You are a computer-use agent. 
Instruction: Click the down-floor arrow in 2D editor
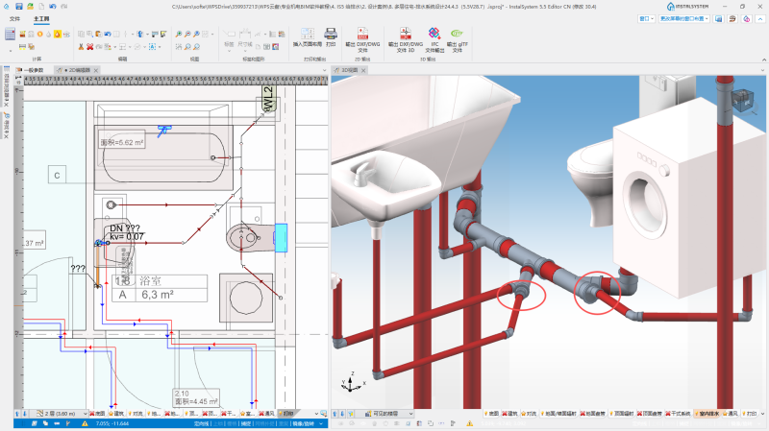point(25,414)
